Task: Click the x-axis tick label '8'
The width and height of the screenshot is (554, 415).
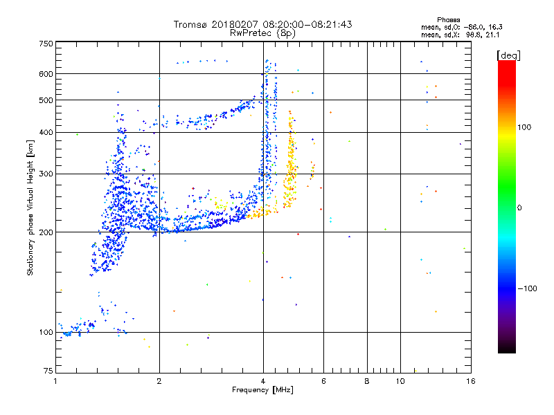Action: pos(367,381)
